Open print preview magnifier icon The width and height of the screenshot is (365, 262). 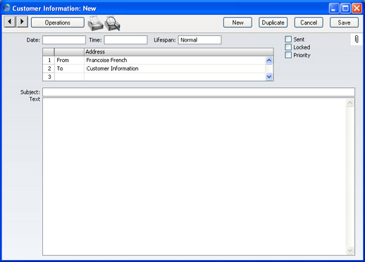(113, 23)
